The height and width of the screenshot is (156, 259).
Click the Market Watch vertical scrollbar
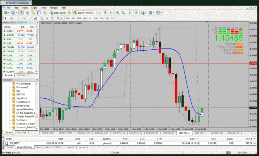[x=36, y=36]
